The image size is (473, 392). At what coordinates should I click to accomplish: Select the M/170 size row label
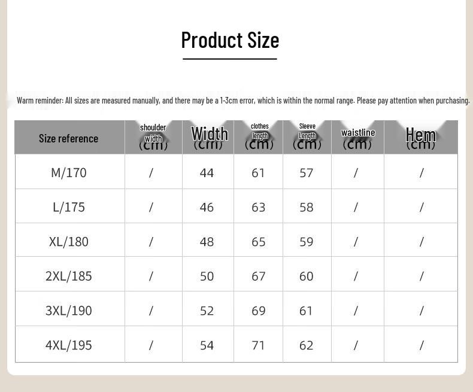click(x=69, y=173)
